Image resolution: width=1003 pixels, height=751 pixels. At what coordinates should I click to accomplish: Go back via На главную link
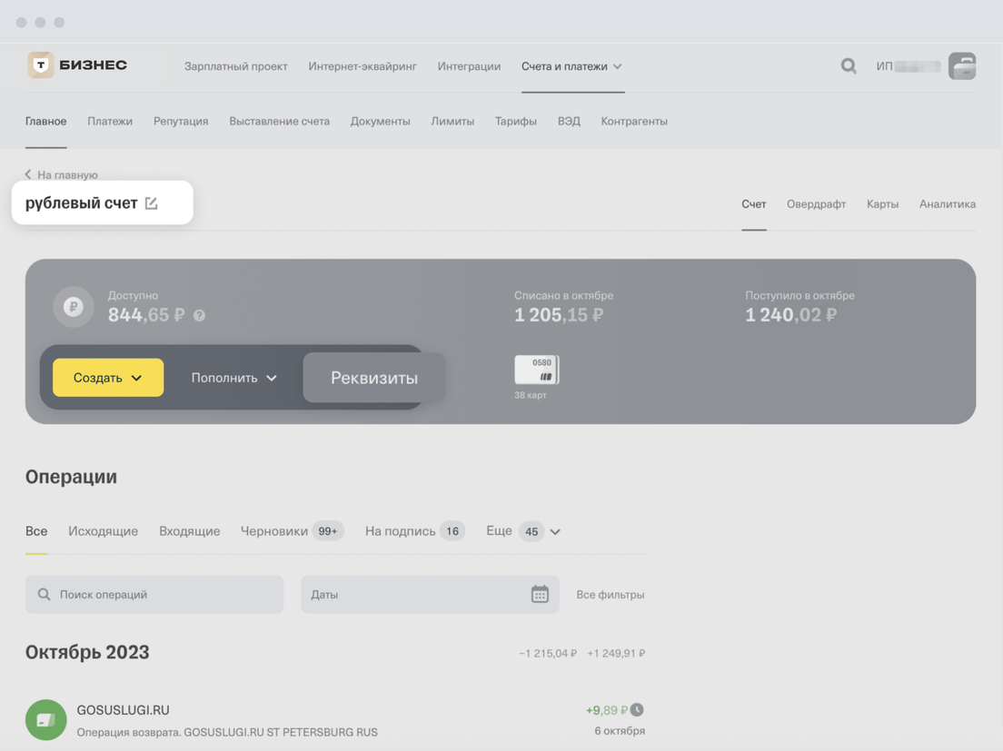pyautogui.click(x=61, y=174)
